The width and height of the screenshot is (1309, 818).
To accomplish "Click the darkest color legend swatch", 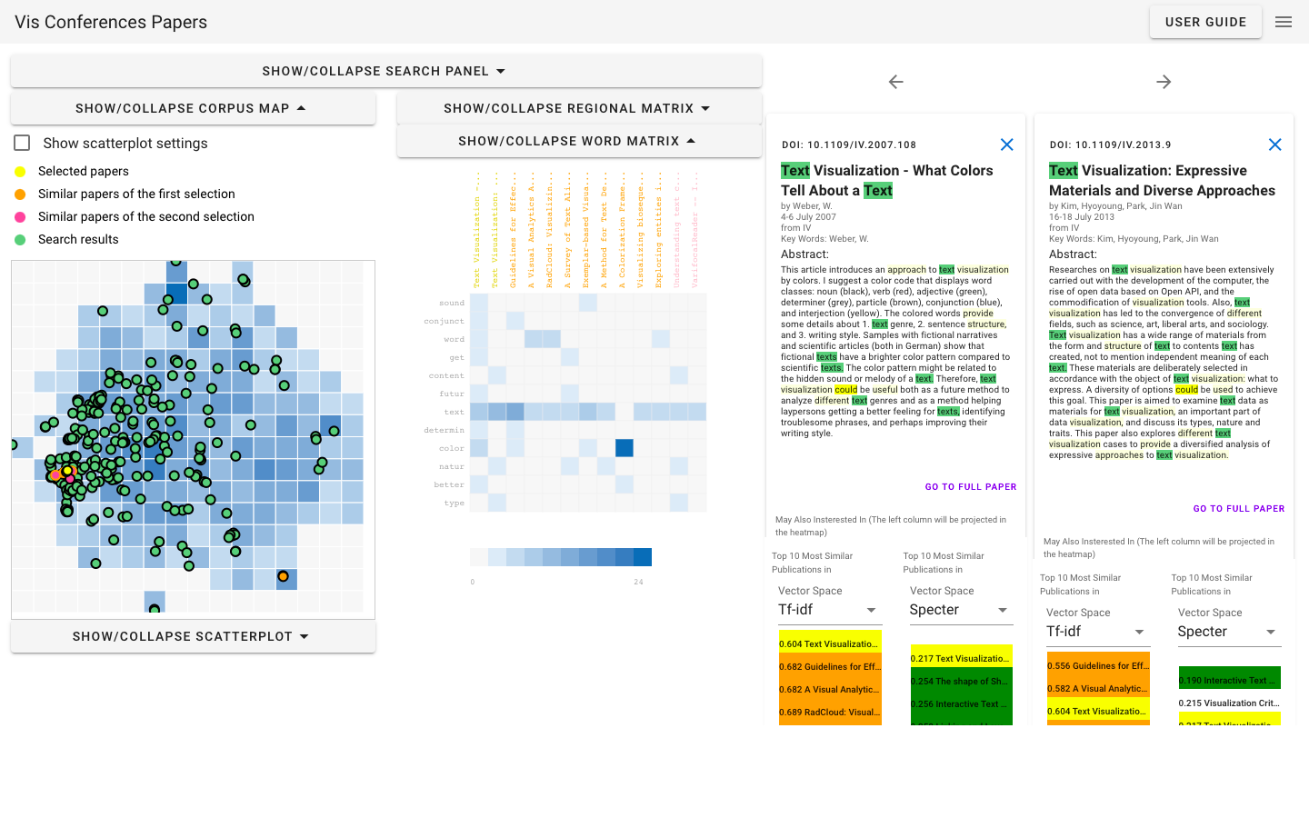I will [643, 557].
